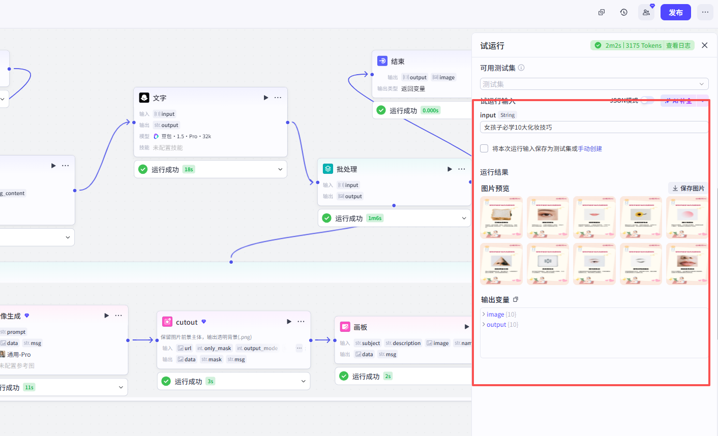The height and width of the screenshot is (436, 718).
Task: Show hidden cutout input parameters ellipsis
Action: (299, 348)
